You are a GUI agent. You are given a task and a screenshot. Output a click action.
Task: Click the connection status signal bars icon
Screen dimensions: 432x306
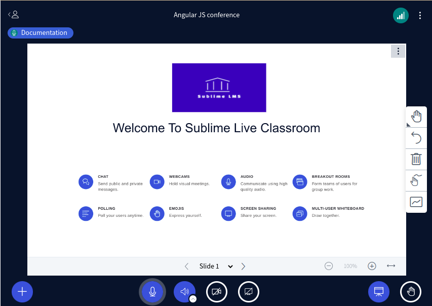(401, 15)
